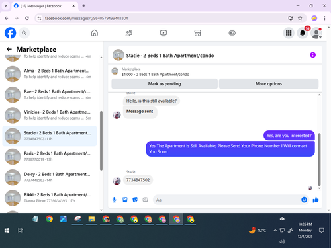Open the taskbar clock showing 10:26 PM
This screenshot has height=248, width=331.
tap(305, 230)
